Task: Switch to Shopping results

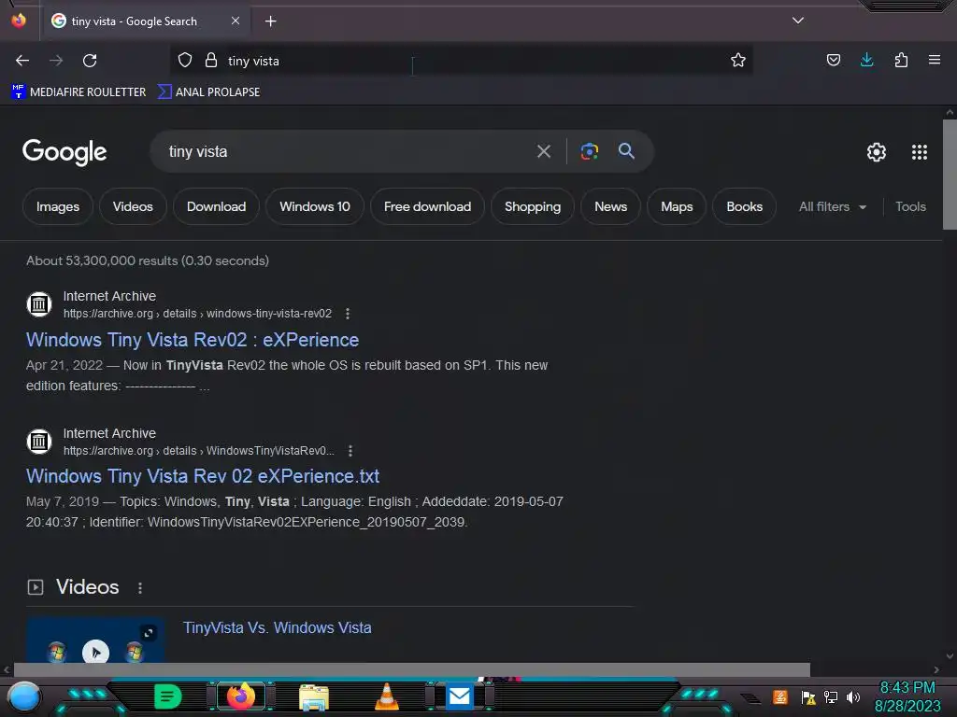Action: pyautogui.click(x=532, y=206)
